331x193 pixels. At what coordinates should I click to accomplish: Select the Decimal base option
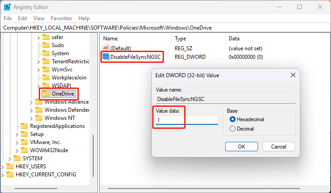coord(232,129)
